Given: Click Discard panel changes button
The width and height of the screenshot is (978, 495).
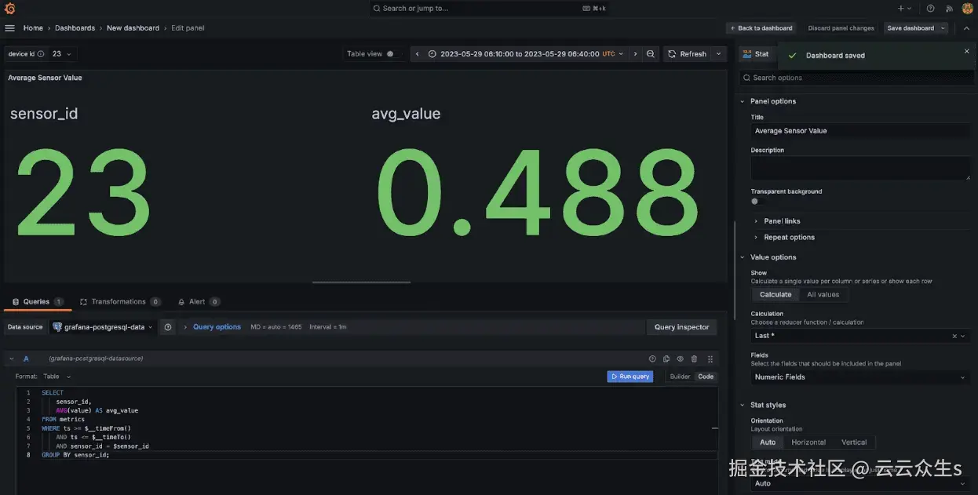Looking at the screenshot, I should (x=841, y=28).
